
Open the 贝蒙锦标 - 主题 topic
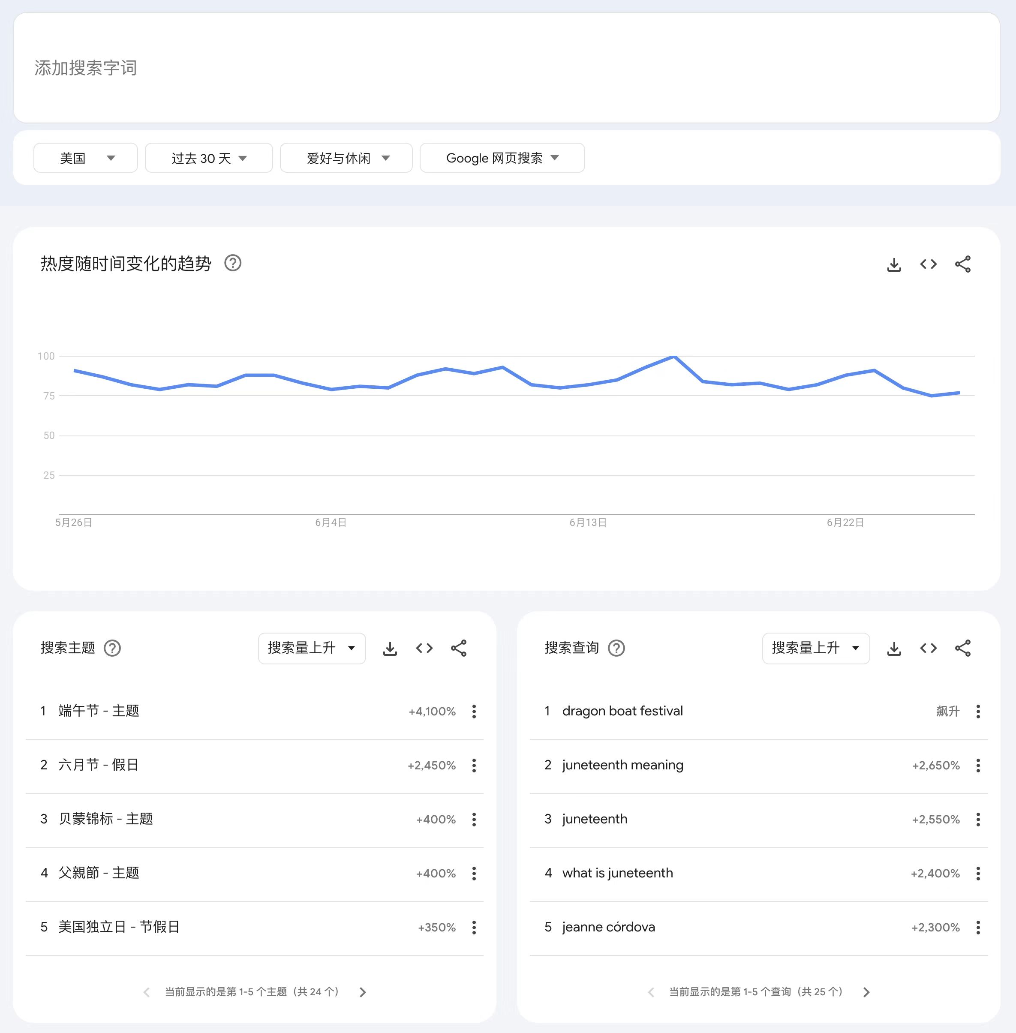click(105, 819)
